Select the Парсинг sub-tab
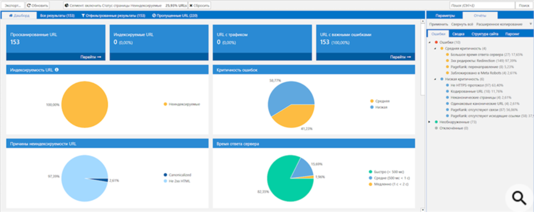534x212 pixels. 512,34
